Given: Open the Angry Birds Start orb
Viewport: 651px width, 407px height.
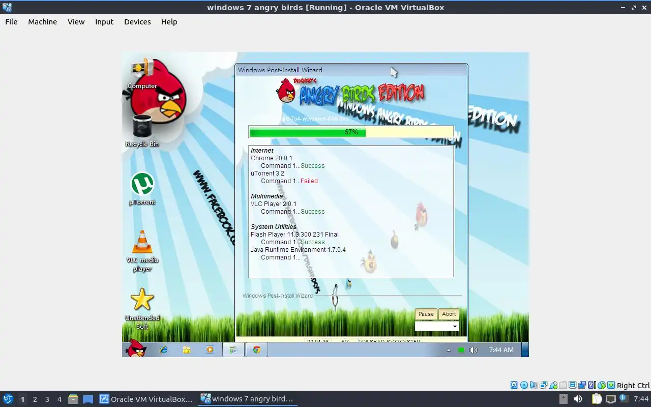Looking at the screenshot, I should click(x=136, y=349).
